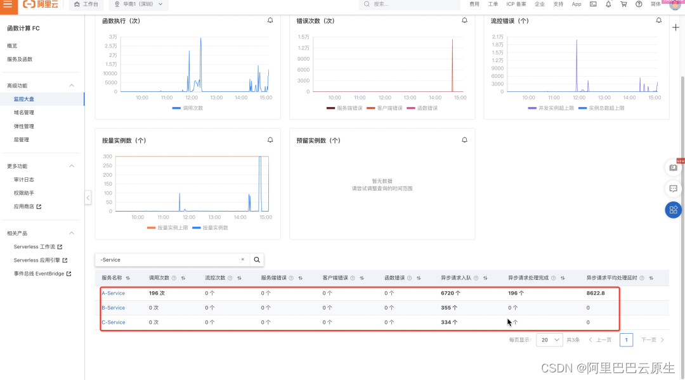Open 事件总线 EventBridge external link

(x=42, y=274)
